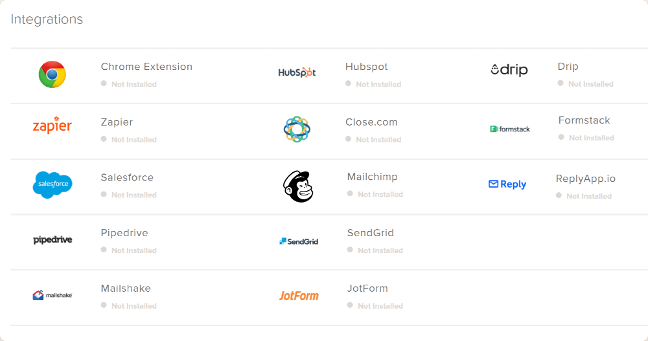
Task: Click the Chrome Extension logo icon
Action: pos(52,74)
